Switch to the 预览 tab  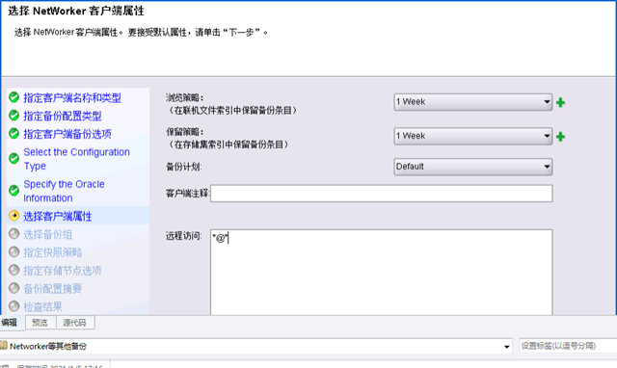[x=40, y=323]
